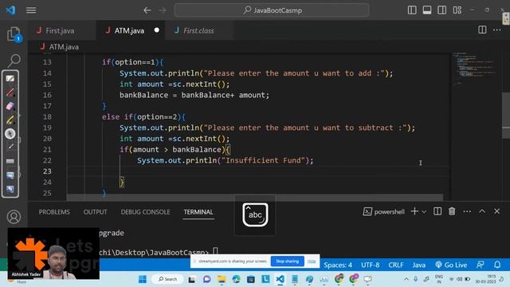Click "else if(option==2){" on line 18
This screenshot has width=510, height=287.
(x=143, y=117)
